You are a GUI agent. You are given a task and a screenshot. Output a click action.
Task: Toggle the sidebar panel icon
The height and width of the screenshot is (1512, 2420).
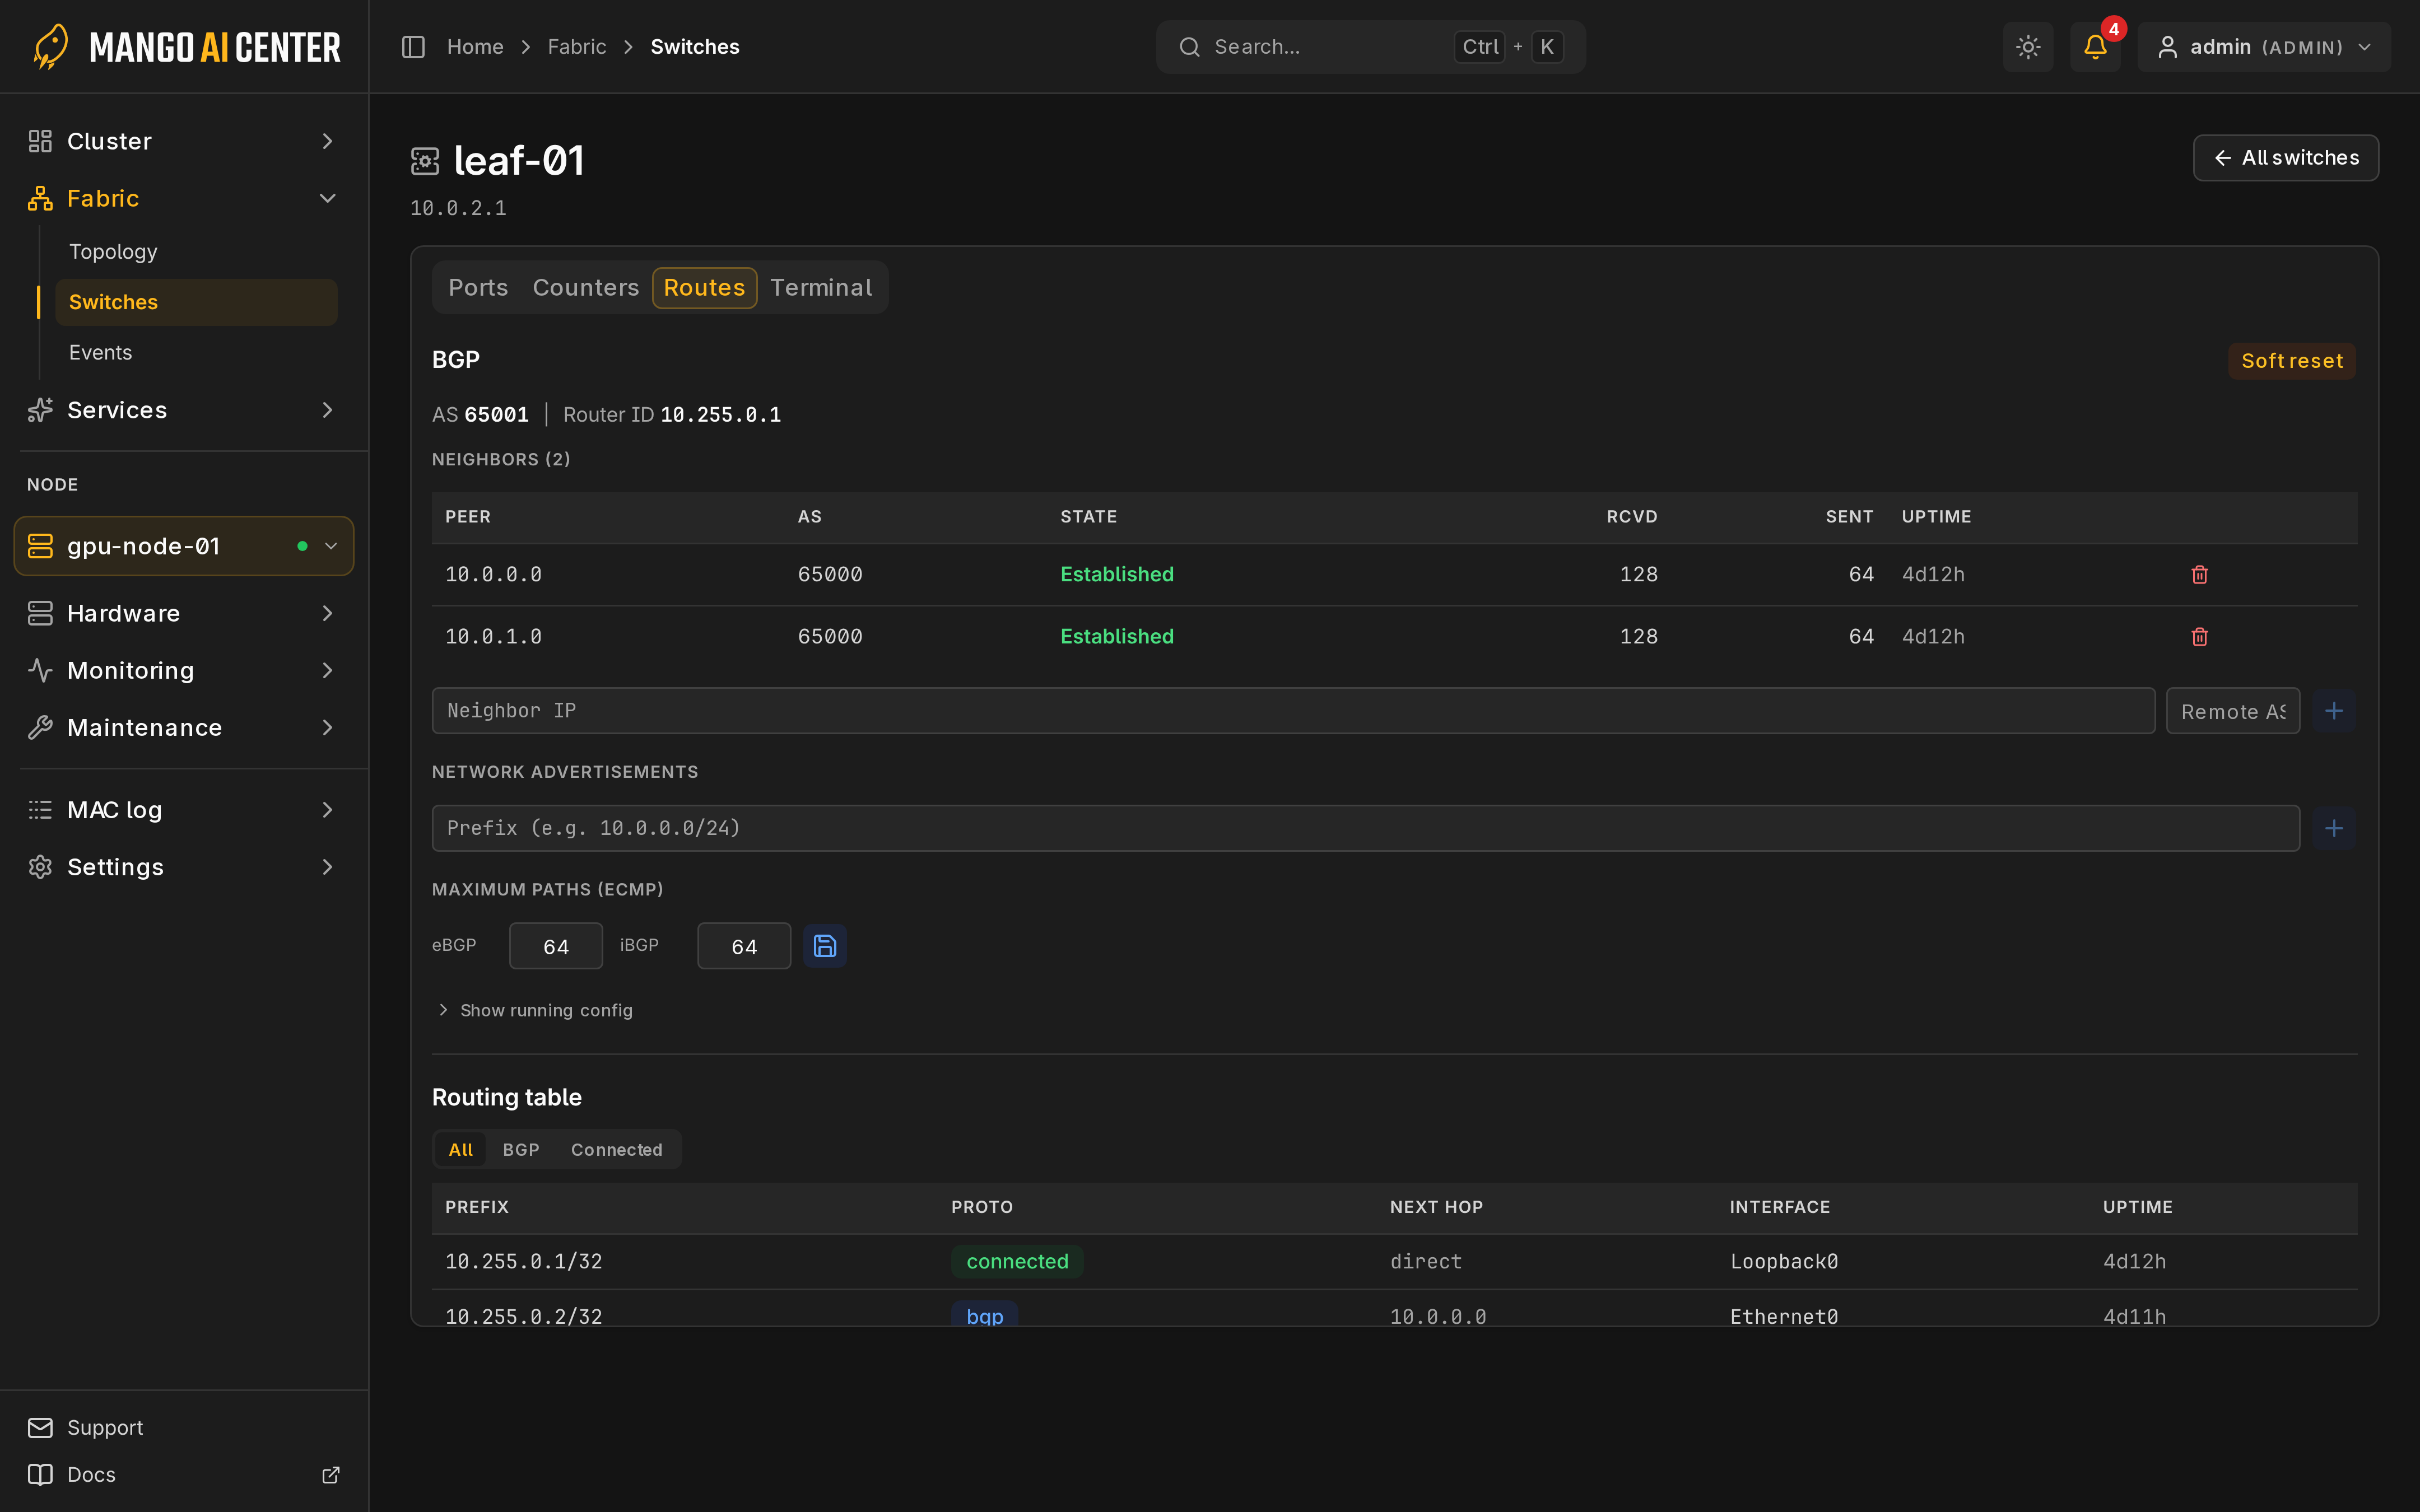point(413,47)
